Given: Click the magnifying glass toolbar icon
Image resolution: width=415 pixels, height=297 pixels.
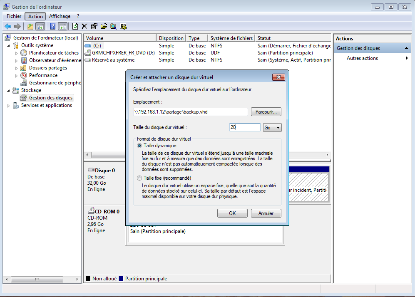Looking at the screenshot, I should (113, 26).
